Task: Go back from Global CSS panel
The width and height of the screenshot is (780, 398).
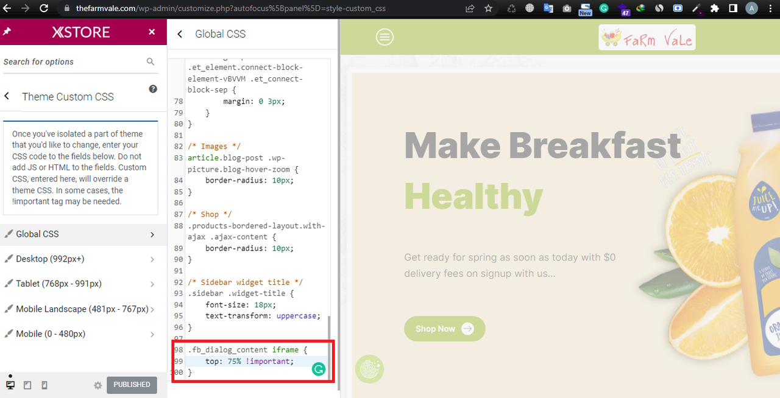Action: tap(180, 34)
